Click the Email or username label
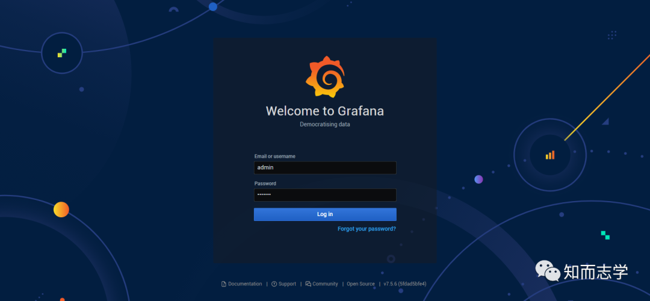The height and width of the screenshot is (301, 650). (275, 157)
